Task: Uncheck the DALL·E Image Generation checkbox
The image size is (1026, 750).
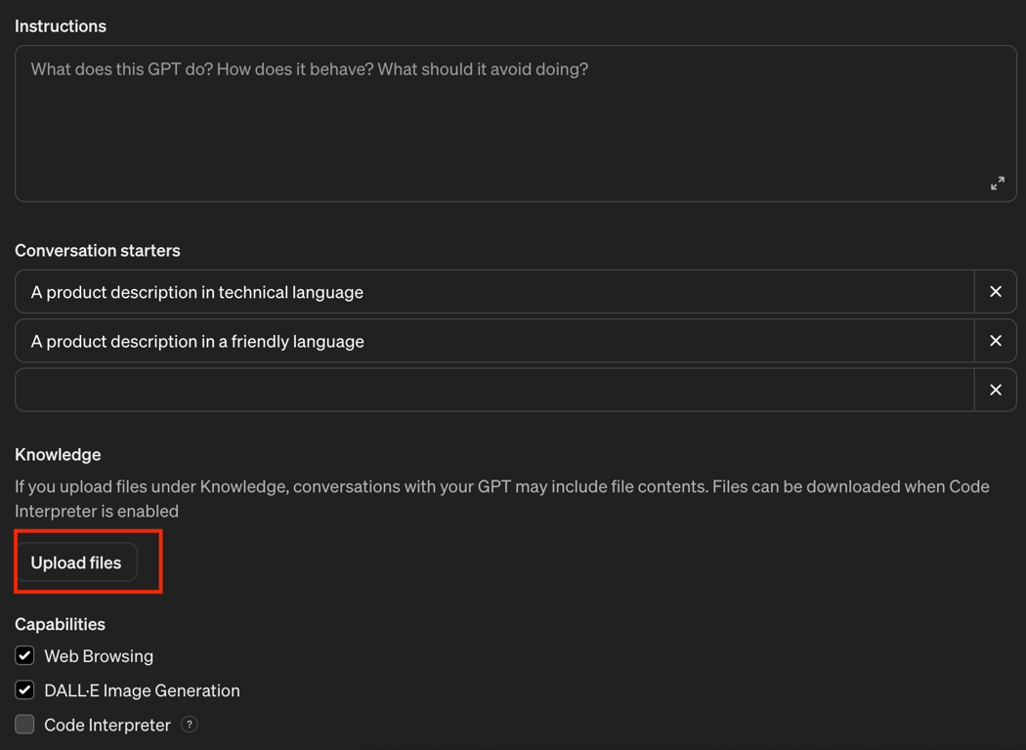Action: [x=25, y=690]
